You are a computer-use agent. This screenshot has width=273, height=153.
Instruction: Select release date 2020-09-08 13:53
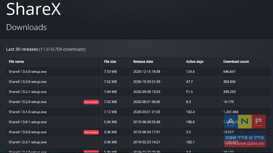[147, 92]
